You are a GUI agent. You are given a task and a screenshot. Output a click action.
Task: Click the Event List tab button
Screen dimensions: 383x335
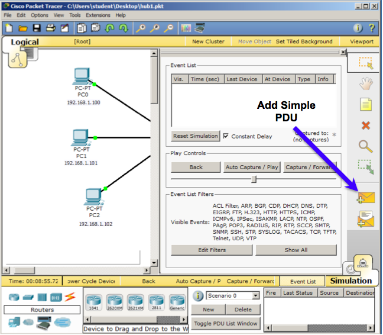pos(303,282)
